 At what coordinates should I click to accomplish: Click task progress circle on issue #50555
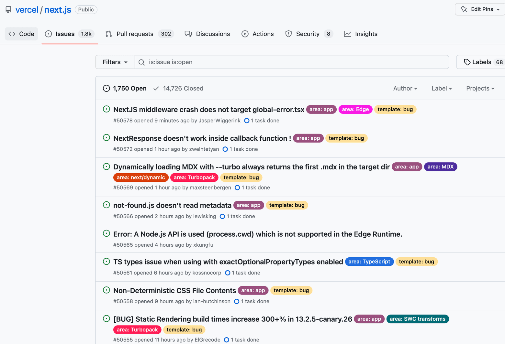click(227, 340)
